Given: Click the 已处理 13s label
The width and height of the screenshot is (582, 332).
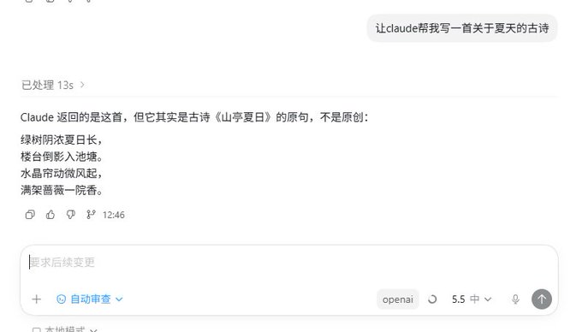Looking at the screenshot, I should tap(48, 85).
